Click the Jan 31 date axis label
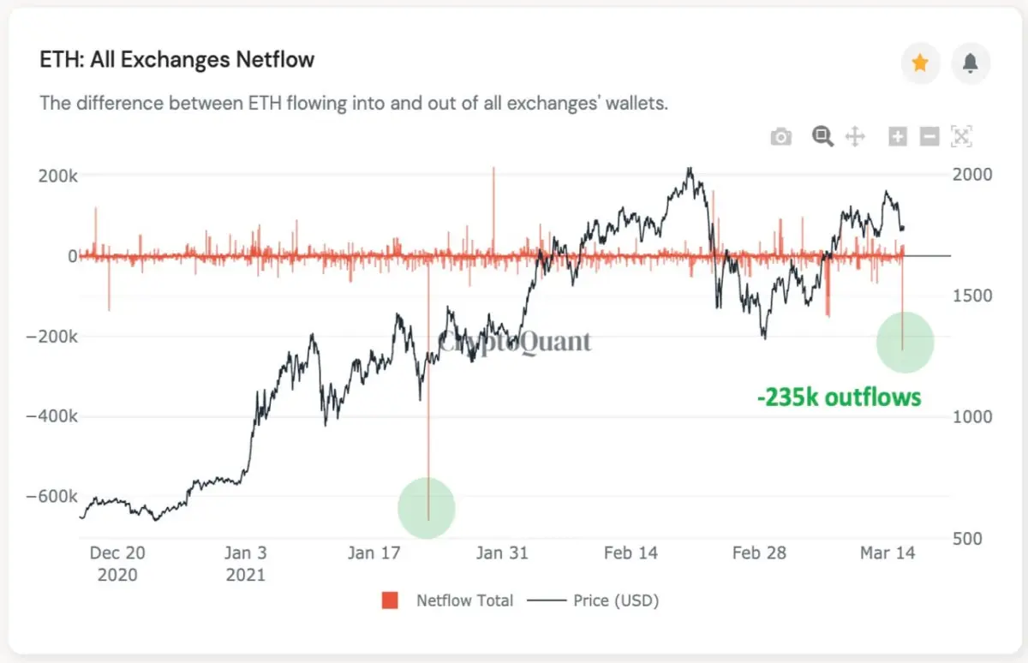Image resolution: width=1028 pixels, height=663 pixels. [x=502, y=553]
